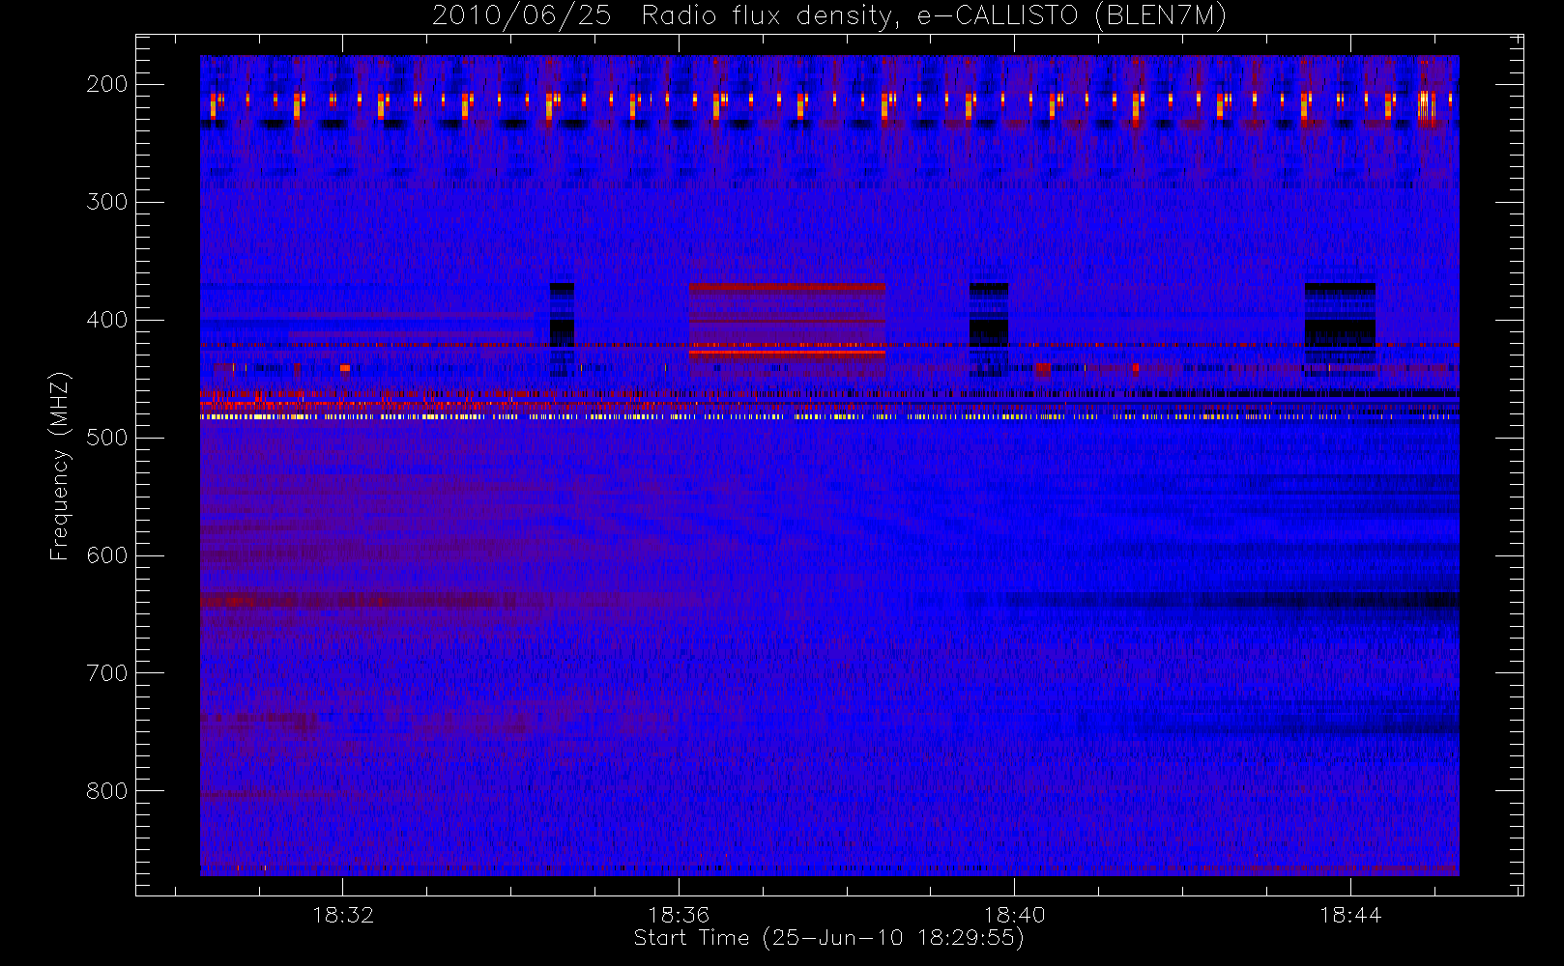This screenshot has height=966, width=1564.
Task: Click the "Frequency (MHZ)" axis label
Action: click(x=60, y=466)
